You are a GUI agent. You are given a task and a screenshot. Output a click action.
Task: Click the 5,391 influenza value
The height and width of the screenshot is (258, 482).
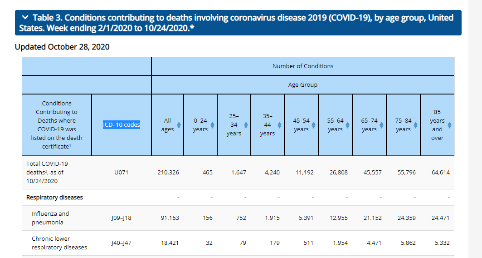(306, 218)
